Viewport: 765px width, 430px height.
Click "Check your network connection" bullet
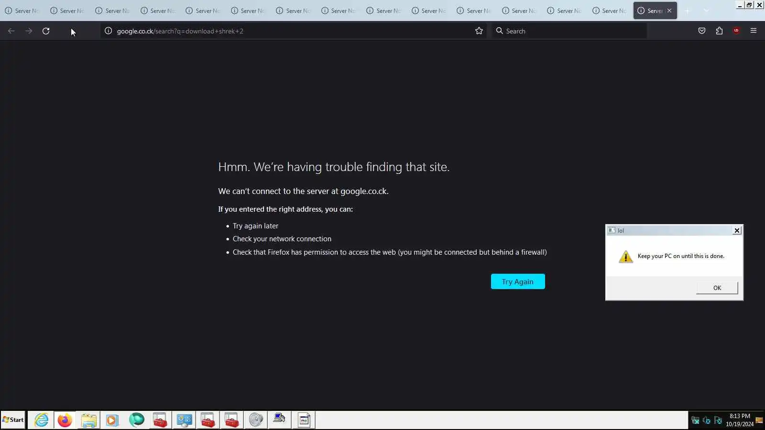point(282,239)
